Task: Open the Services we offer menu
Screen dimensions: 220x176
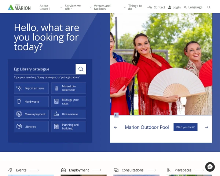Action: click(73, 7)
